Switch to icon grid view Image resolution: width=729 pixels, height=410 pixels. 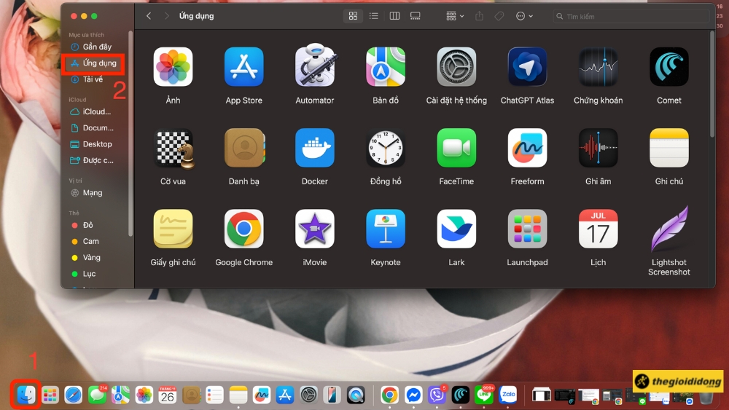354,16
